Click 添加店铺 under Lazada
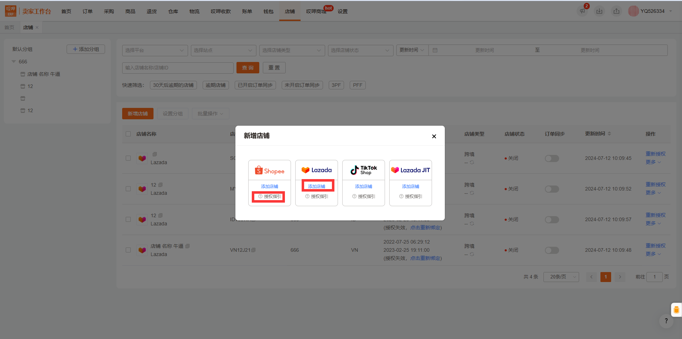This screenshot has height=339, width=682. [x=317, y=187]
